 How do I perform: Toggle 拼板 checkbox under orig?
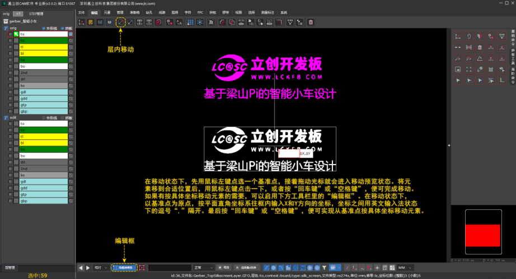coord(63,28)
